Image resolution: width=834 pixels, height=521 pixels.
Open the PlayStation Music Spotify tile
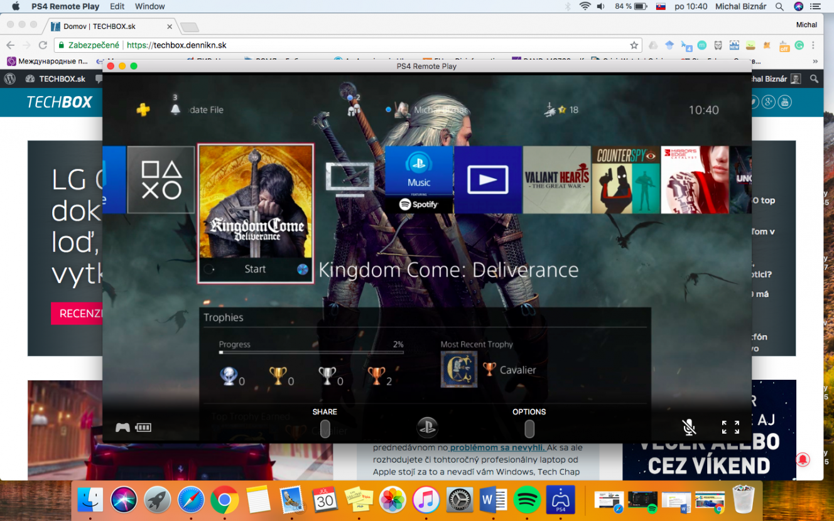pyautogui.click(x=419, y=180)
